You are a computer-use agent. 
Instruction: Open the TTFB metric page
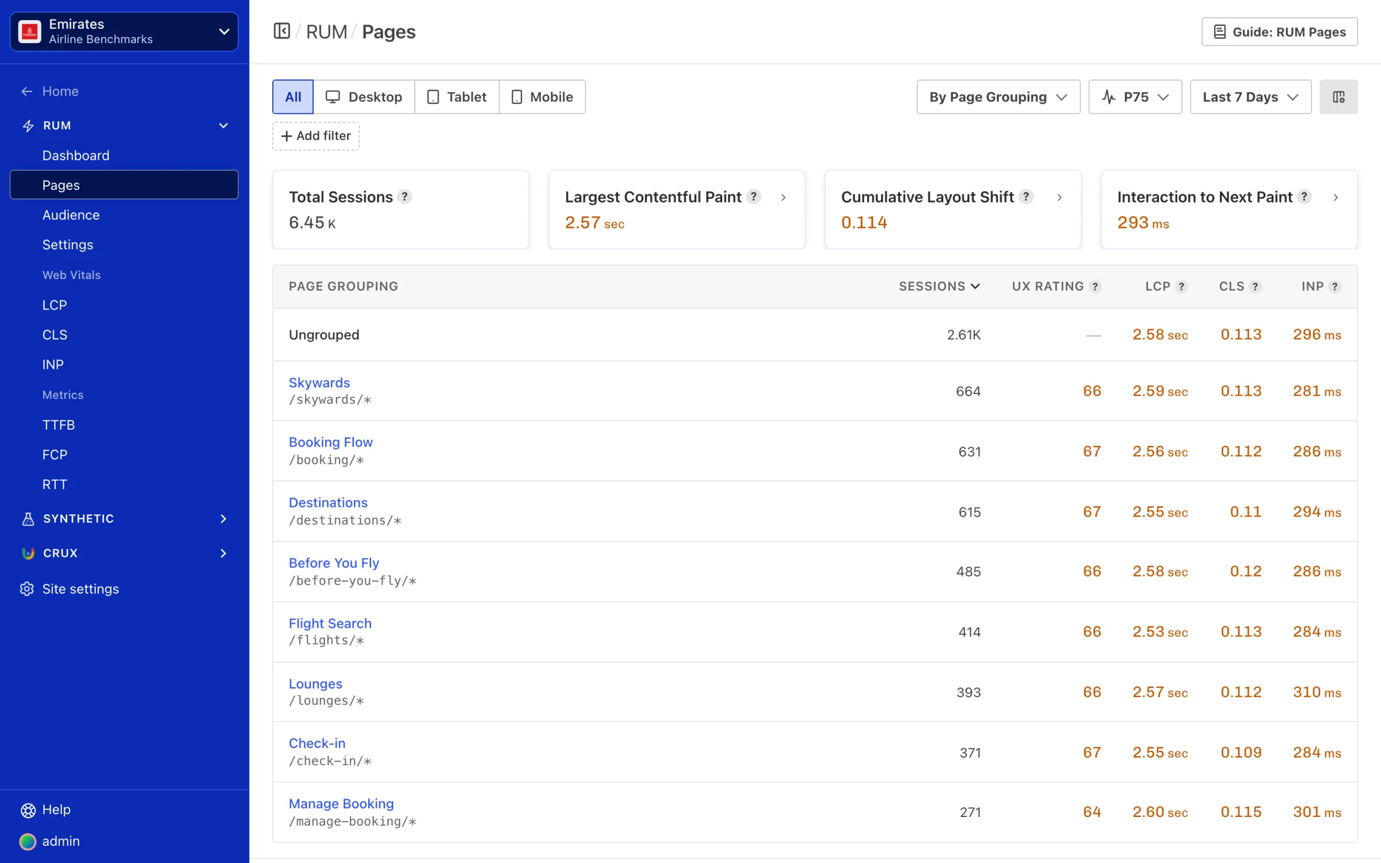pyautogui.click(x=59, y=425)
